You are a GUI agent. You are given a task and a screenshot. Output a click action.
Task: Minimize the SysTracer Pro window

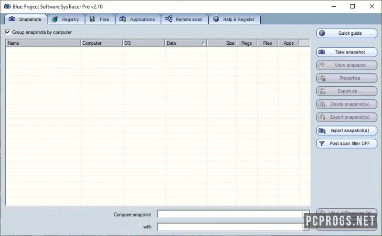click(x=334, y=7)
